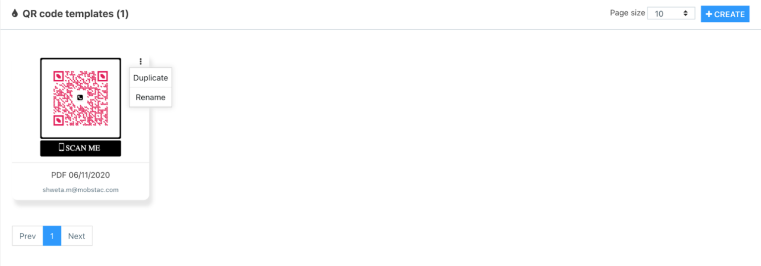761x266 pixels.
Task: Click the top-right corner marker of the QR code
Action: 103,76
